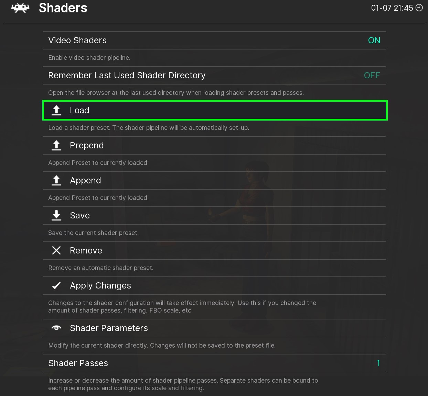Viewport: 428px width, 396px height.
Task: Click the checkmark icon beside Apply Changes
Action: point(56,285)
